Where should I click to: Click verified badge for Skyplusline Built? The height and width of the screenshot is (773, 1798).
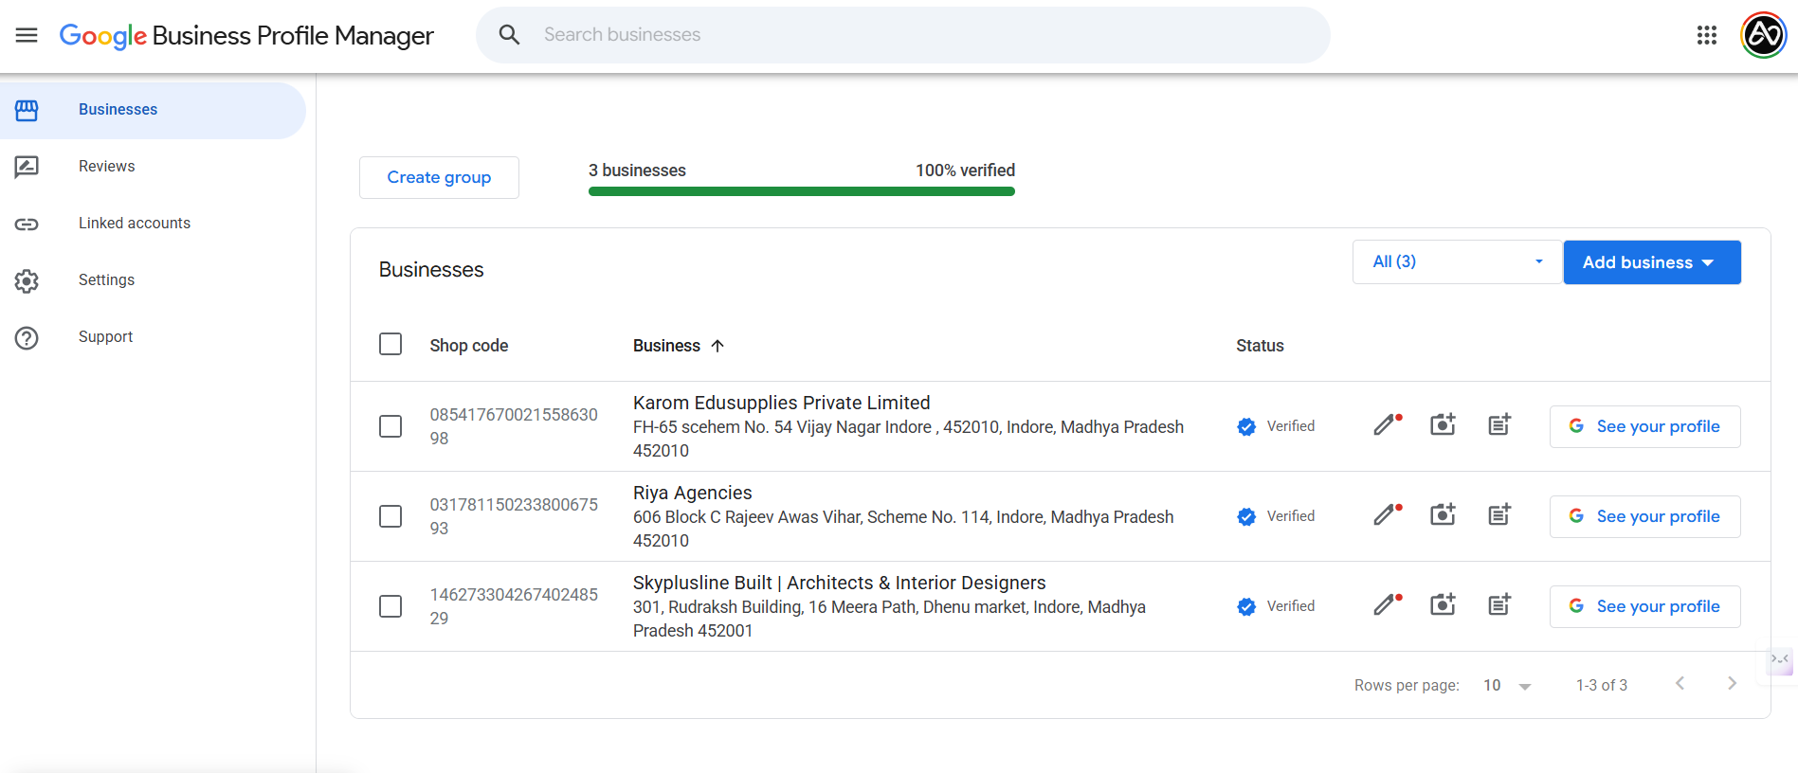point(1246,606)
